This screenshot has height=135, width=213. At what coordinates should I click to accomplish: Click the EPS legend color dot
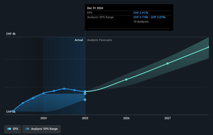(x=9, y=129)
